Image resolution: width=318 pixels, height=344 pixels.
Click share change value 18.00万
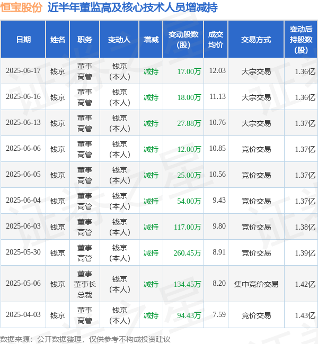point(189,97)
